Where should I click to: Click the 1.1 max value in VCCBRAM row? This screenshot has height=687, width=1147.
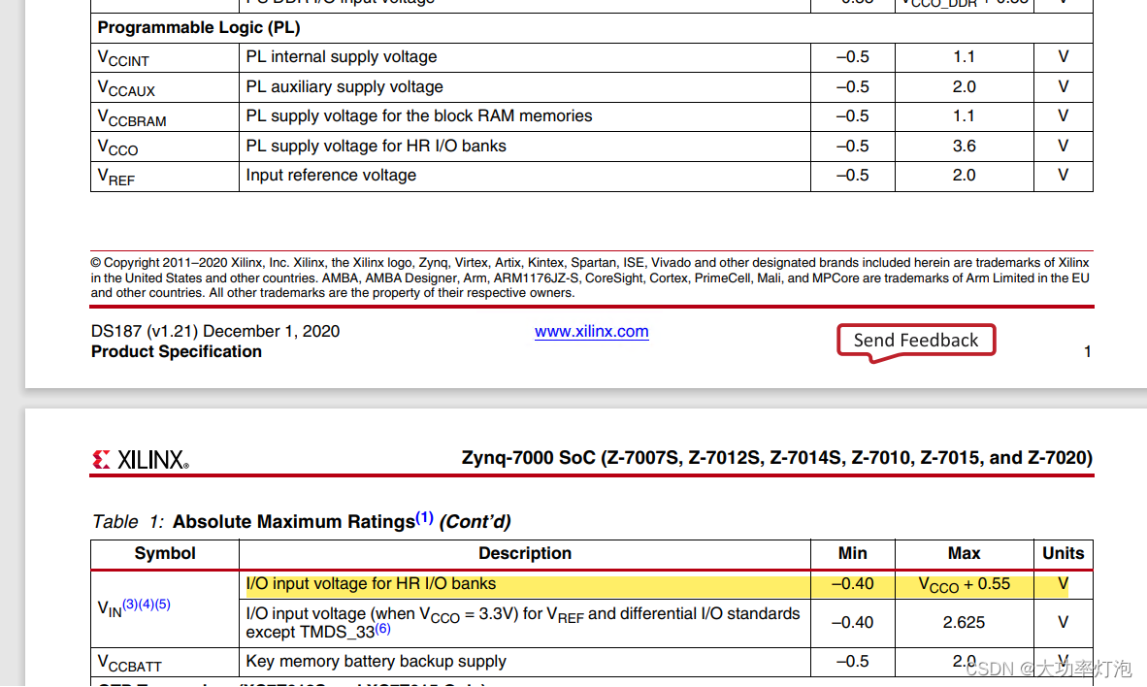[965, 116]
